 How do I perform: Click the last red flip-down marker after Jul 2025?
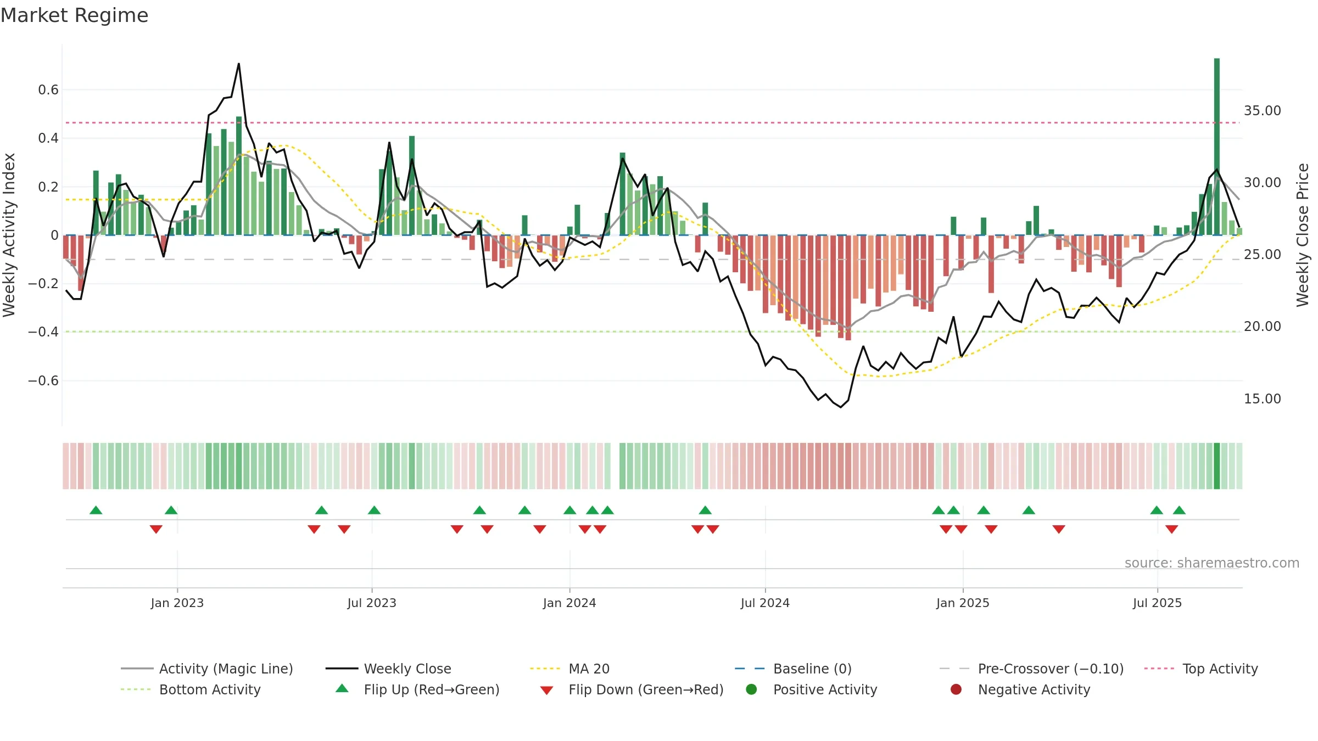pos(1171,529)
